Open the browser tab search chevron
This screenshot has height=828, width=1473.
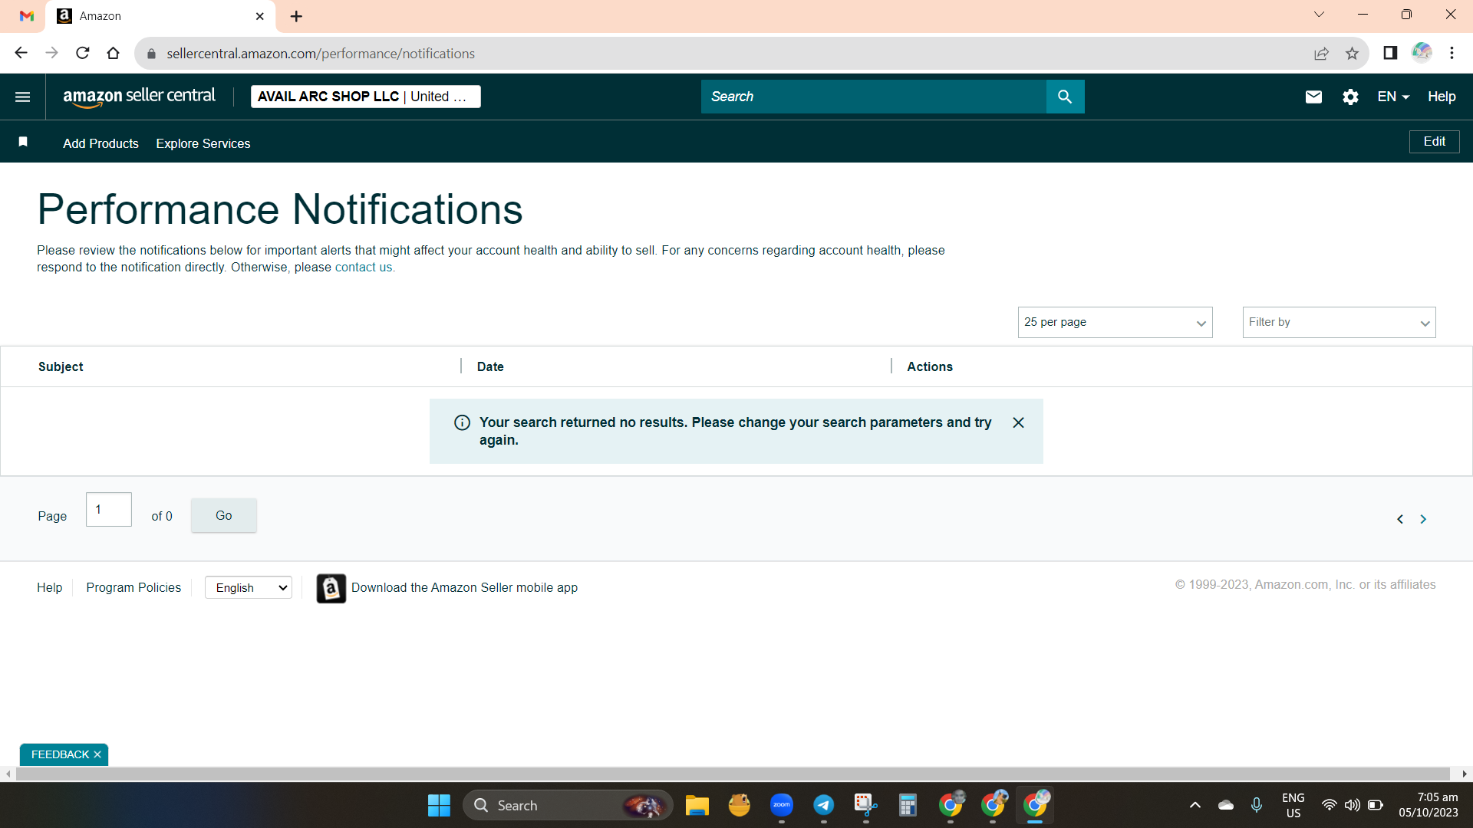(1319, 15)
